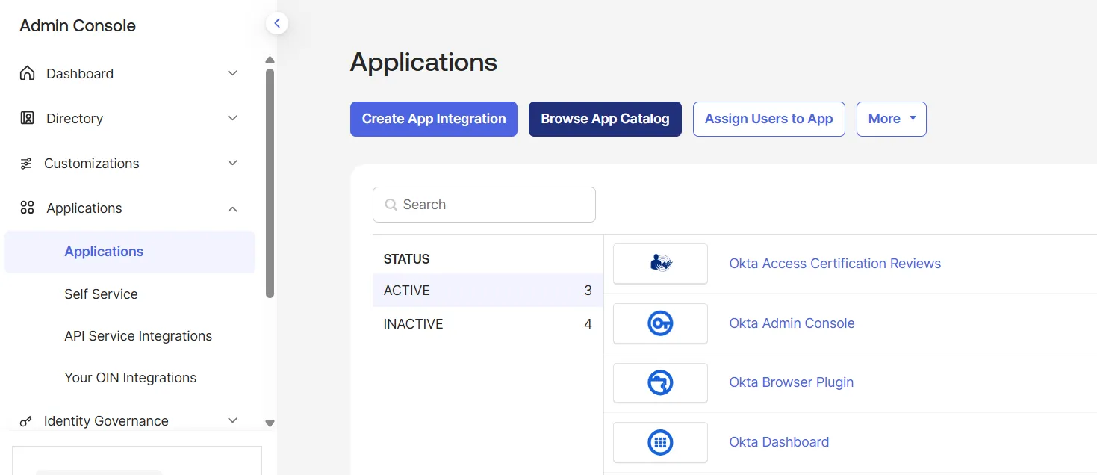Click the Identity Governance label in the sidebar
Image resolution: width=1097 pixels, height=475 pixels.
pyautogui.click(x=106, y=420)
